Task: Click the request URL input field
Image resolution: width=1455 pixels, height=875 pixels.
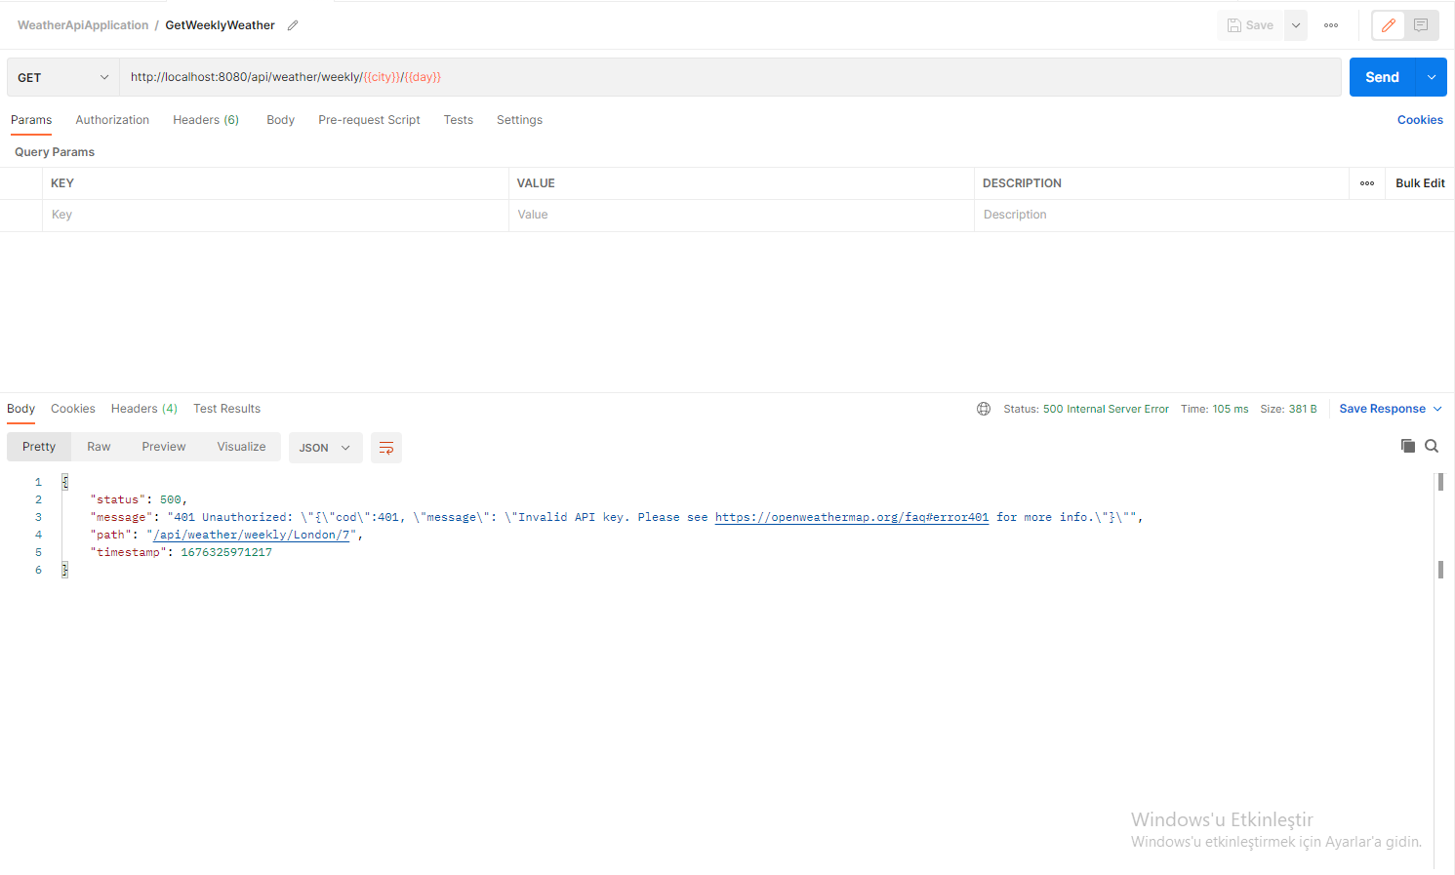Action: pos(683,76)
